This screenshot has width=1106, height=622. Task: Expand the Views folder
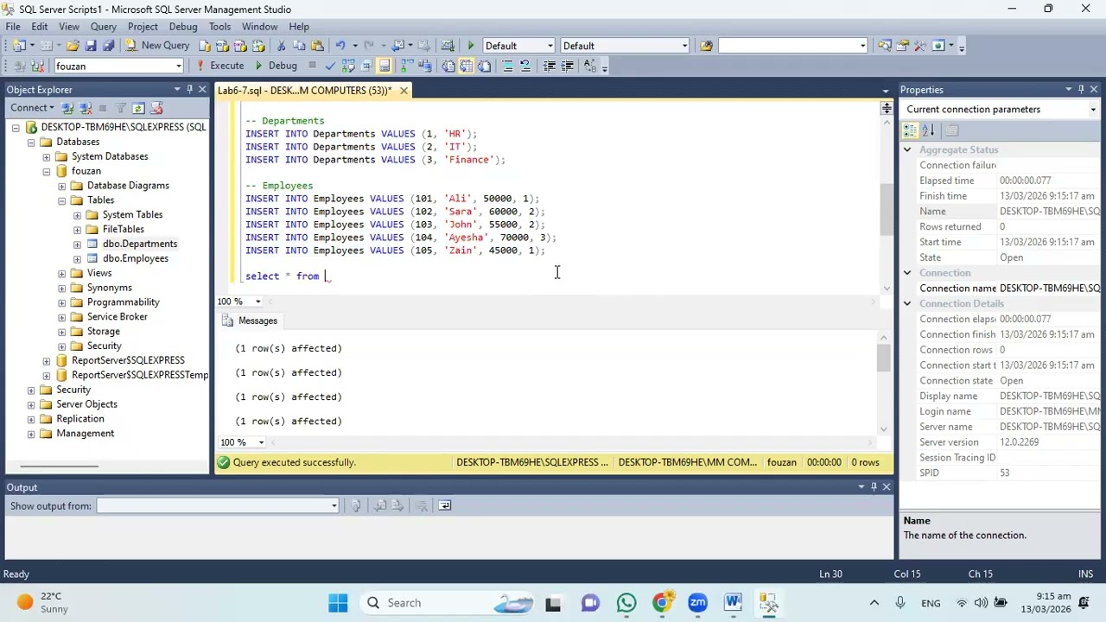62,273
